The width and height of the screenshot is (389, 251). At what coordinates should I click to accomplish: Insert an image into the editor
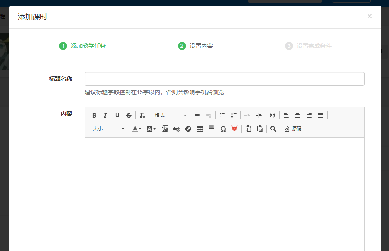point(165,129)
